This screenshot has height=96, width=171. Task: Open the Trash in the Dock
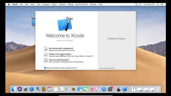coord(157,89)
